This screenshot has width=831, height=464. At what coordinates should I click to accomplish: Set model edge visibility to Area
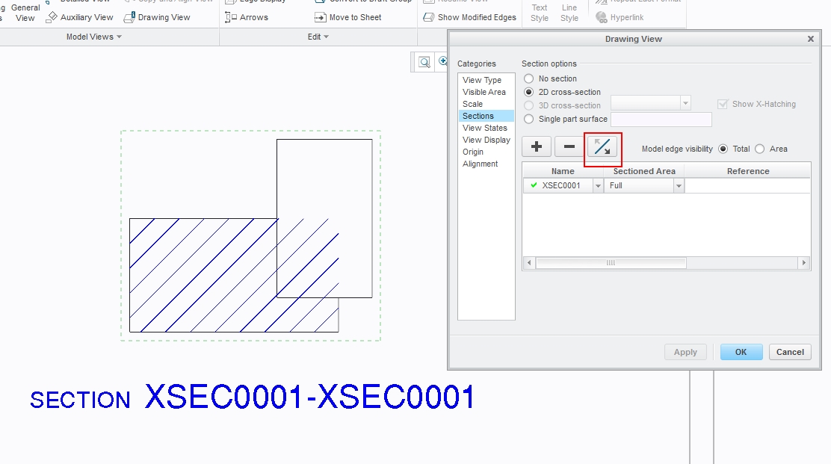click(x=759, y=149)
